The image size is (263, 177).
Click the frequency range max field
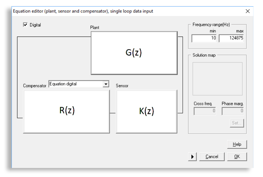pos(231,38)
